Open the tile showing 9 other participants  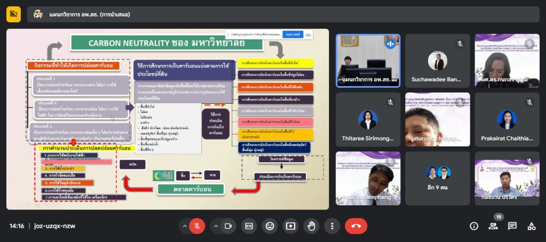[437, 178]
